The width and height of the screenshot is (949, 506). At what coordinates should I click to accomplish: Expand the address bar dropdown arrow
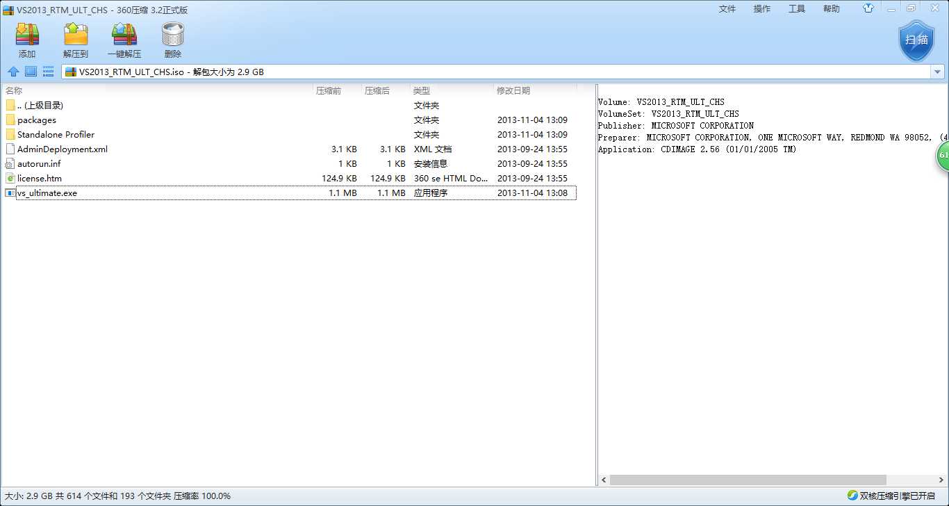(x=937, y=72)
